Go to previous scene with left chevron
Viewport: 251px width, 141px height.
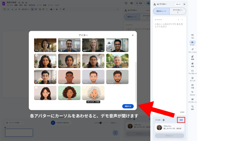178,20
